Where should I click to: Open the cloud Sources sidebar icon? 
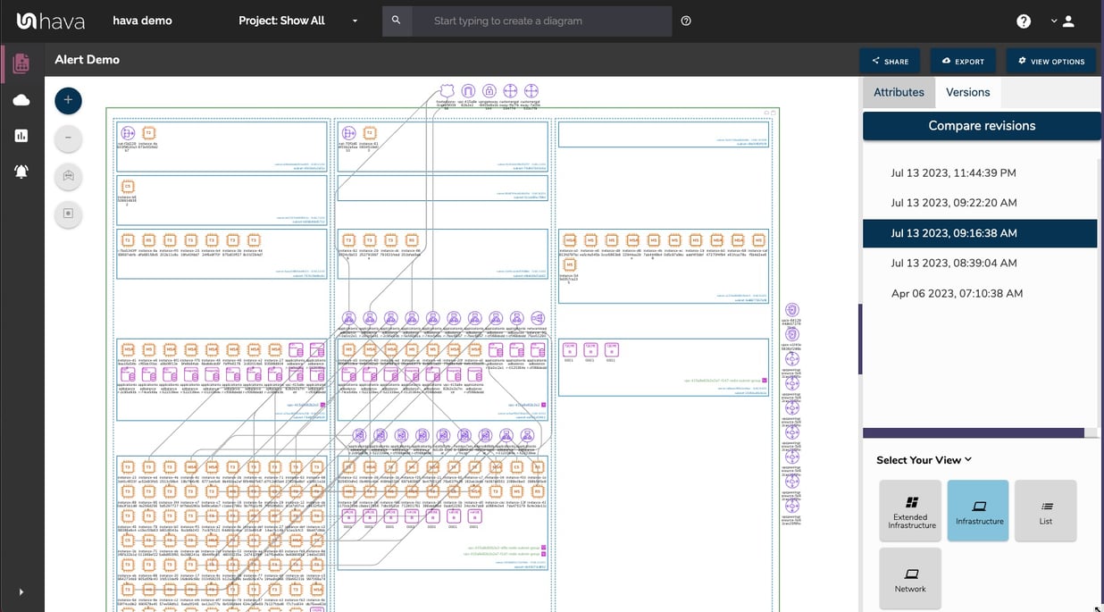[21, 99]
